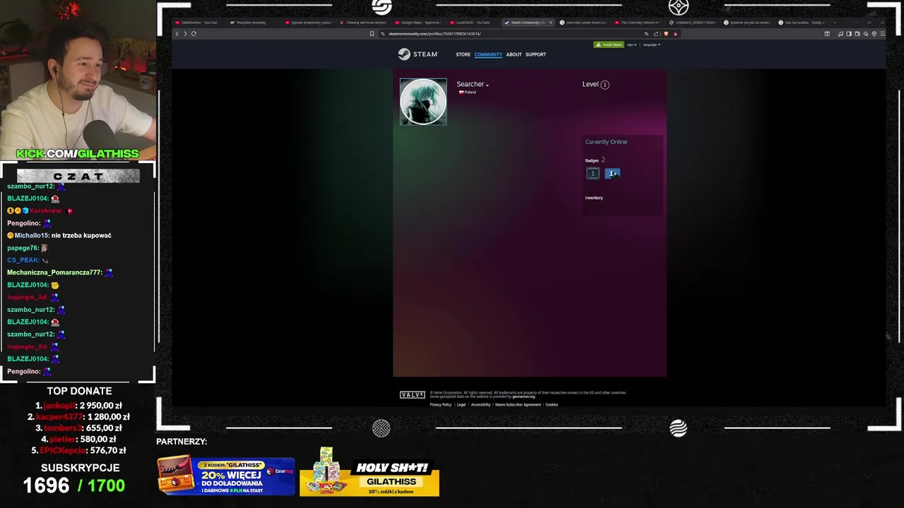Image resolution: width=904 pixels, height=508 pixels.
Task: Open the SUPPORT page on Steam
Action: tap(535, 54)
